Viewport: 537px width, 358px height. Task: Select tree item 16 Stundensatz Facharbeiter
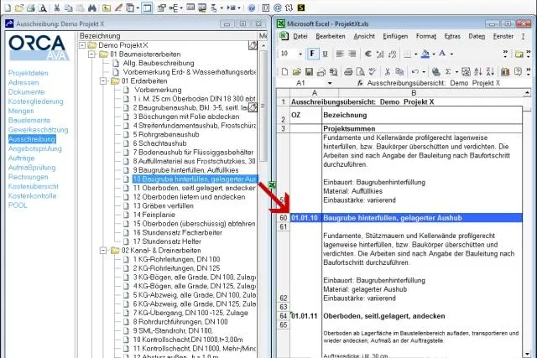pos(177,233)
